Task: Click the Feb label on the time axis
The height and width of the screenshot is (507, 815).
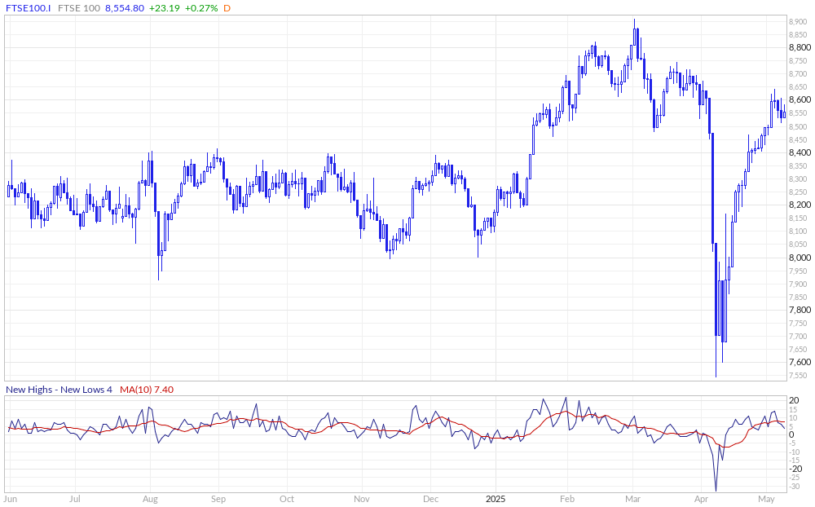Action: point(567,499)
